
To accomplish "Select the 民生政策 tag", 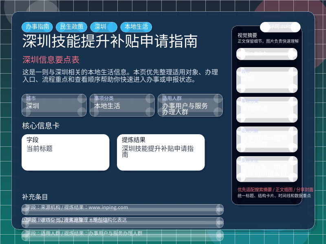I will click(x=72, y=27).
